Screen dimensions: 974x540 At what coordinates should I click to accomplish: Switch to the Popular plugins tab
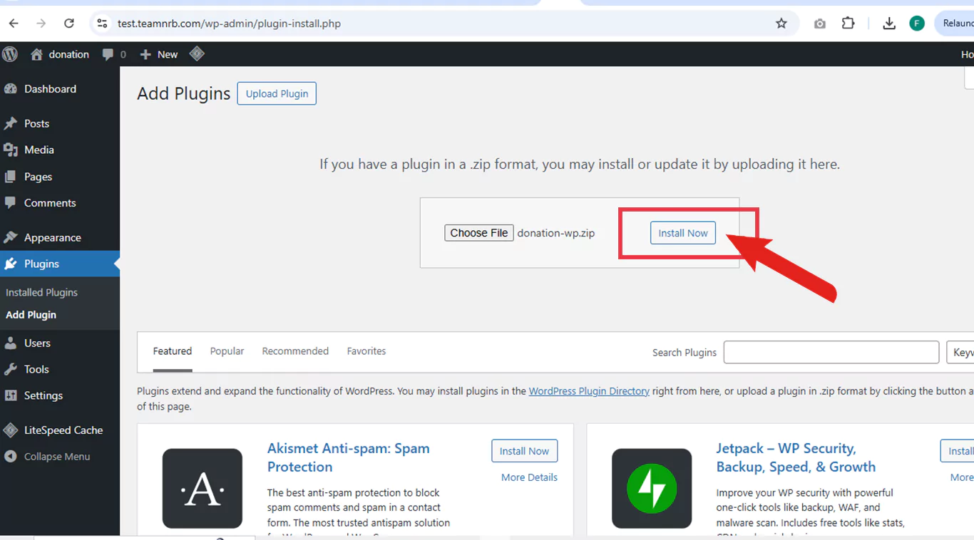227,351
